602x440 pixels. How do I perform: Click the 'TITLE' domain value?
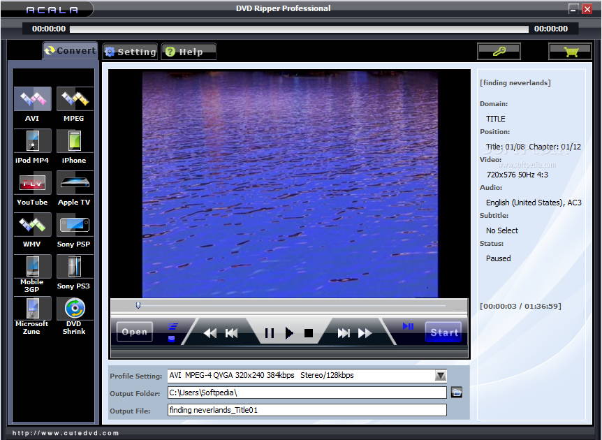496,119
